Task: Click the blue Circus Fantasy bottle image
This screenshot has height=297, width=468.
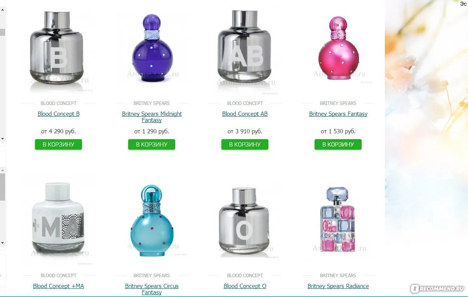Action: (x=152, y=220)
